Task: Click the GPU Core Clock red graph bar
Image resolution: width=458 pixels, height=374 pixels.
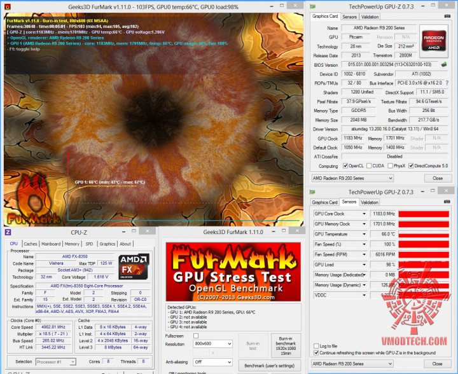Action: coord(424,214)
